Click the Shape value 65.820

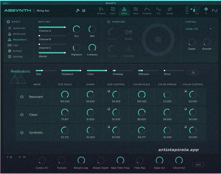(90, 101)
